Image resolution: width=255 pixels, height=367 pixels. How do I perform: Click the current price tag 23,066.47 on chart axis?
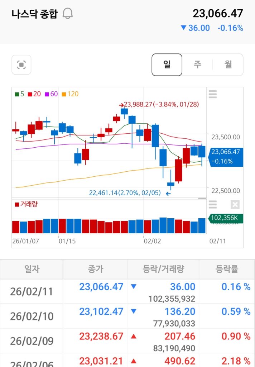pos(226,157)
